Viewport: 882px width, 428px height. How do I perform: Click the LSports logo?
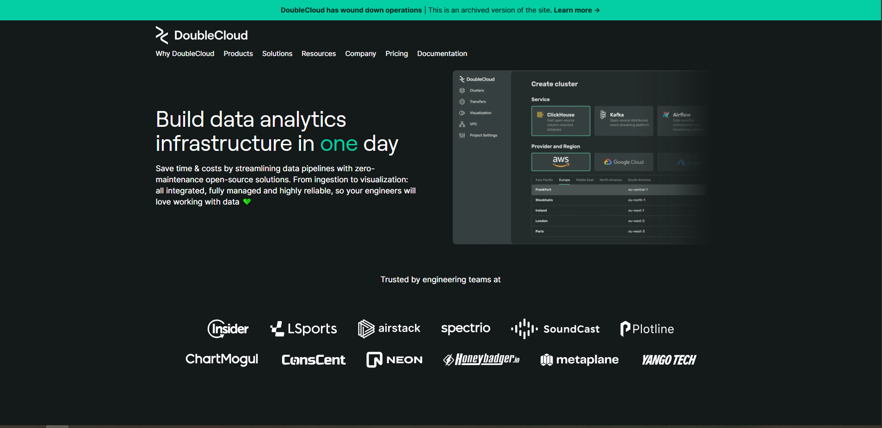pyautogui.click(x=304, y=329)
